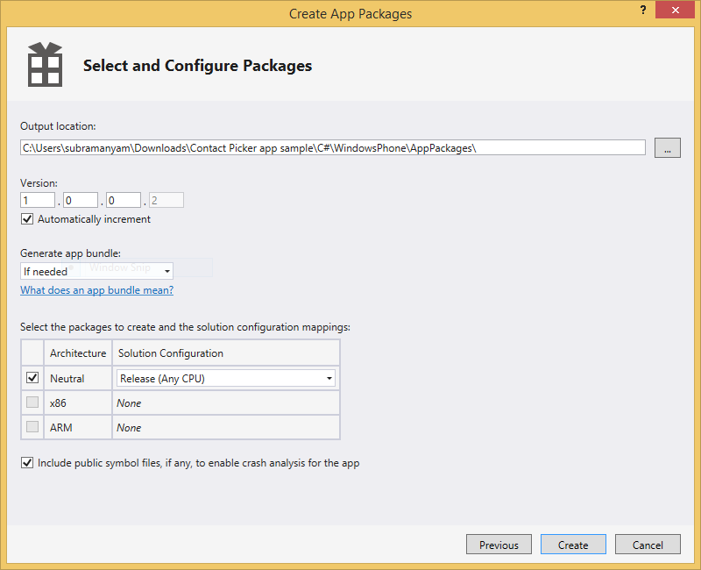Image resolution: width=701 pixels, height=570 pixels.
Task: Click the Cancel button
Action: pos(648,545)
